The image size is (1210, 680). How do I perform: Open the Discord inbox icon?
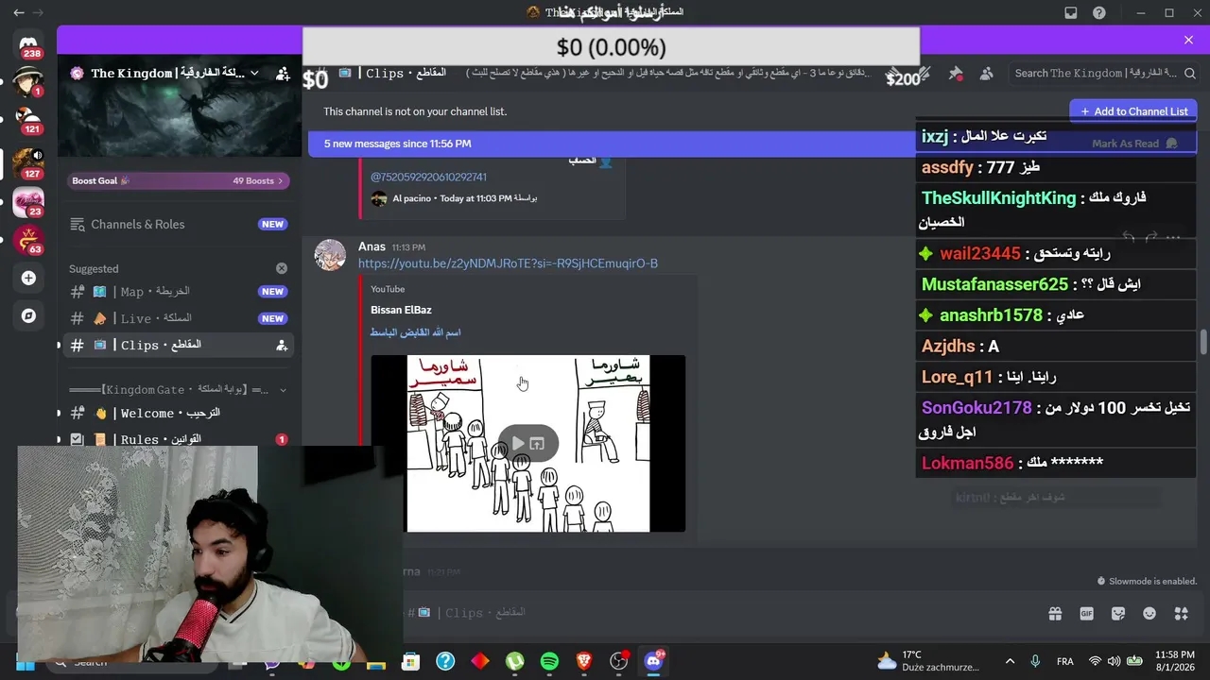point(1071,12)
